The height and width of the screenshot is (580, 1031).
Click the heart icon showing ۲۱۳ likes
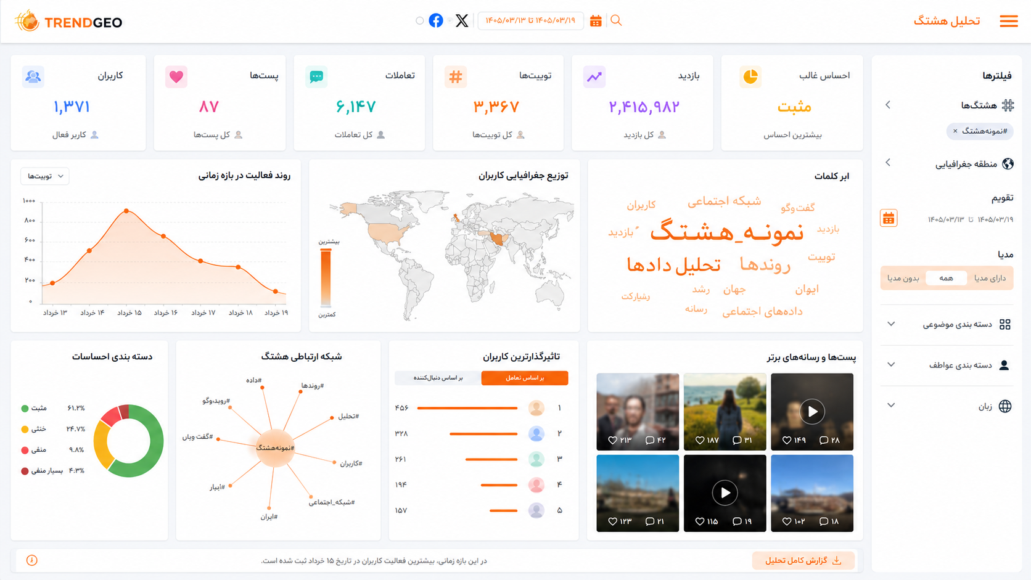[x=612, y=440]
